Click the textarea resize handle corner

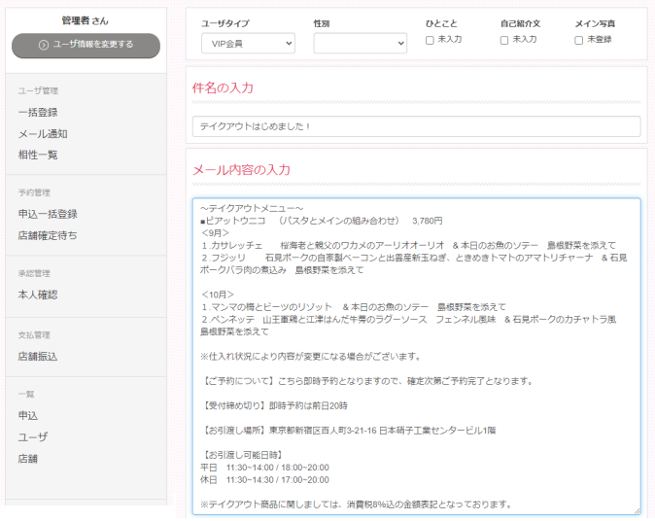(x=636, y=509)
